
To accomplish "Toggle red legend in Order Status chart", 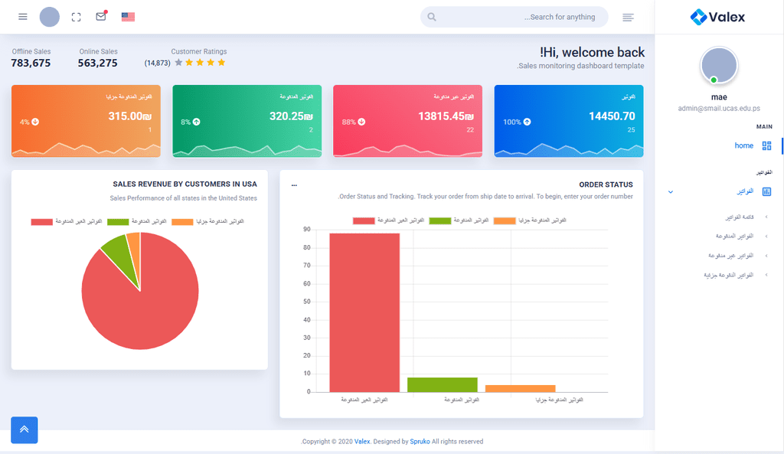I will [x=364, y=220].
